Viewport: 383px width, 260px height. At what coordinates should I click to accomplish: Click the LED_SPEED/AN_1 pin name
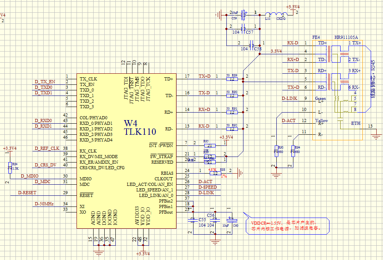tap(155, 190)
